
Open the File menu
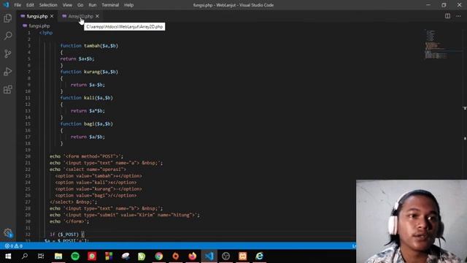[x=18, y=5]
